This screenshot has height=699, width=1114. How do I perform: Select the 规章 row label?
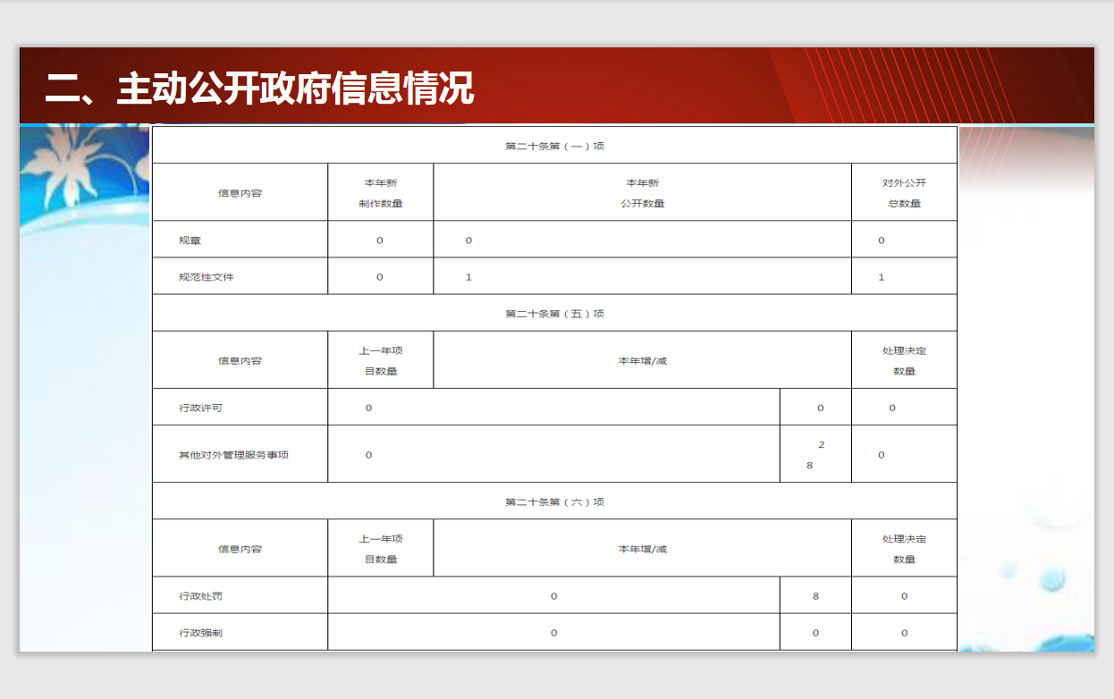coord(190,240)
